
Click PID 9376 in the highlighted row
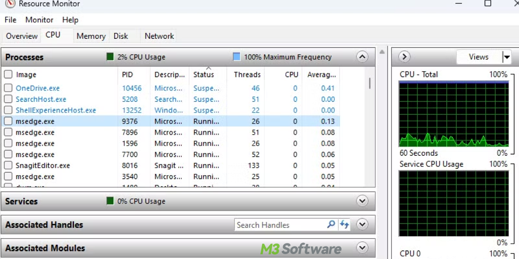coord(130,121)
